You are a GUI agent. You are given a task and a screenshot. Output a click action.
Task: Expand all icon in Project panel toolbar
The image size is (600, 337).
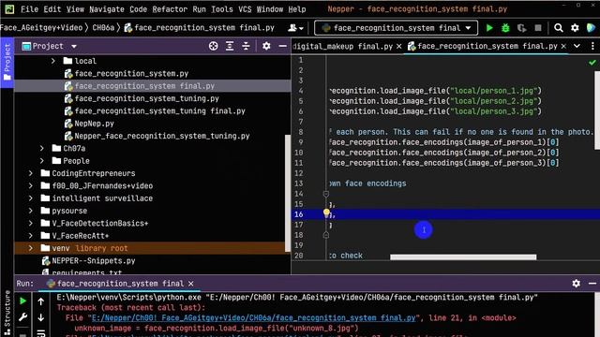(230, 46)
